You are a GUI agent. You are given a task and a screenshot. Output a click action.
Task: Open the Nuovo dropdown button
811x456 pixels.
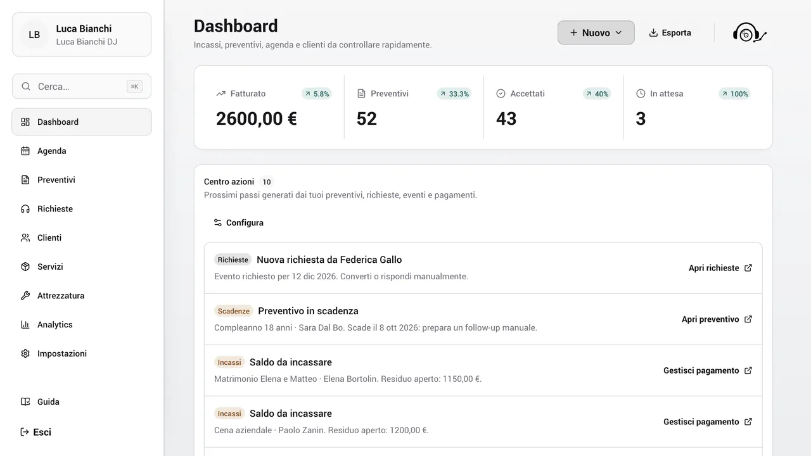click(x=596, y=33)
